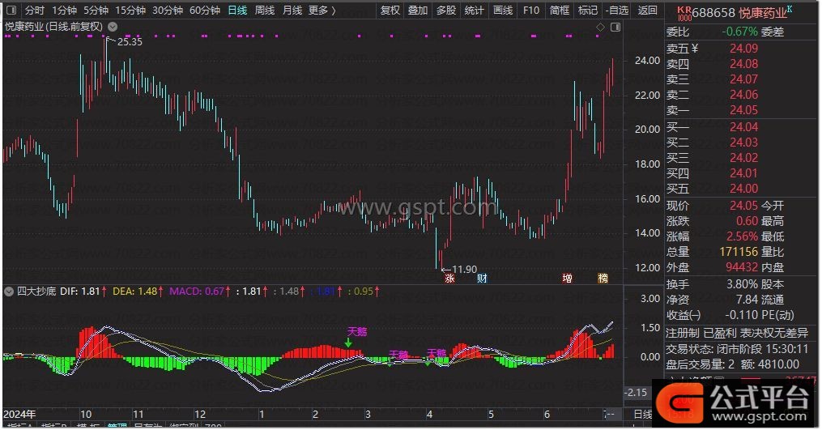The height and width of the screenshot is (430, 822).
Task: Open indicator dropdown next to 四大抄底
Action: pos(9,291)
